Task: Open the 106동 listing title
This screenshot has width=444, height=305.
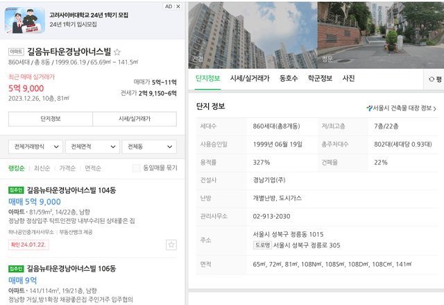Action: point(71,268)
